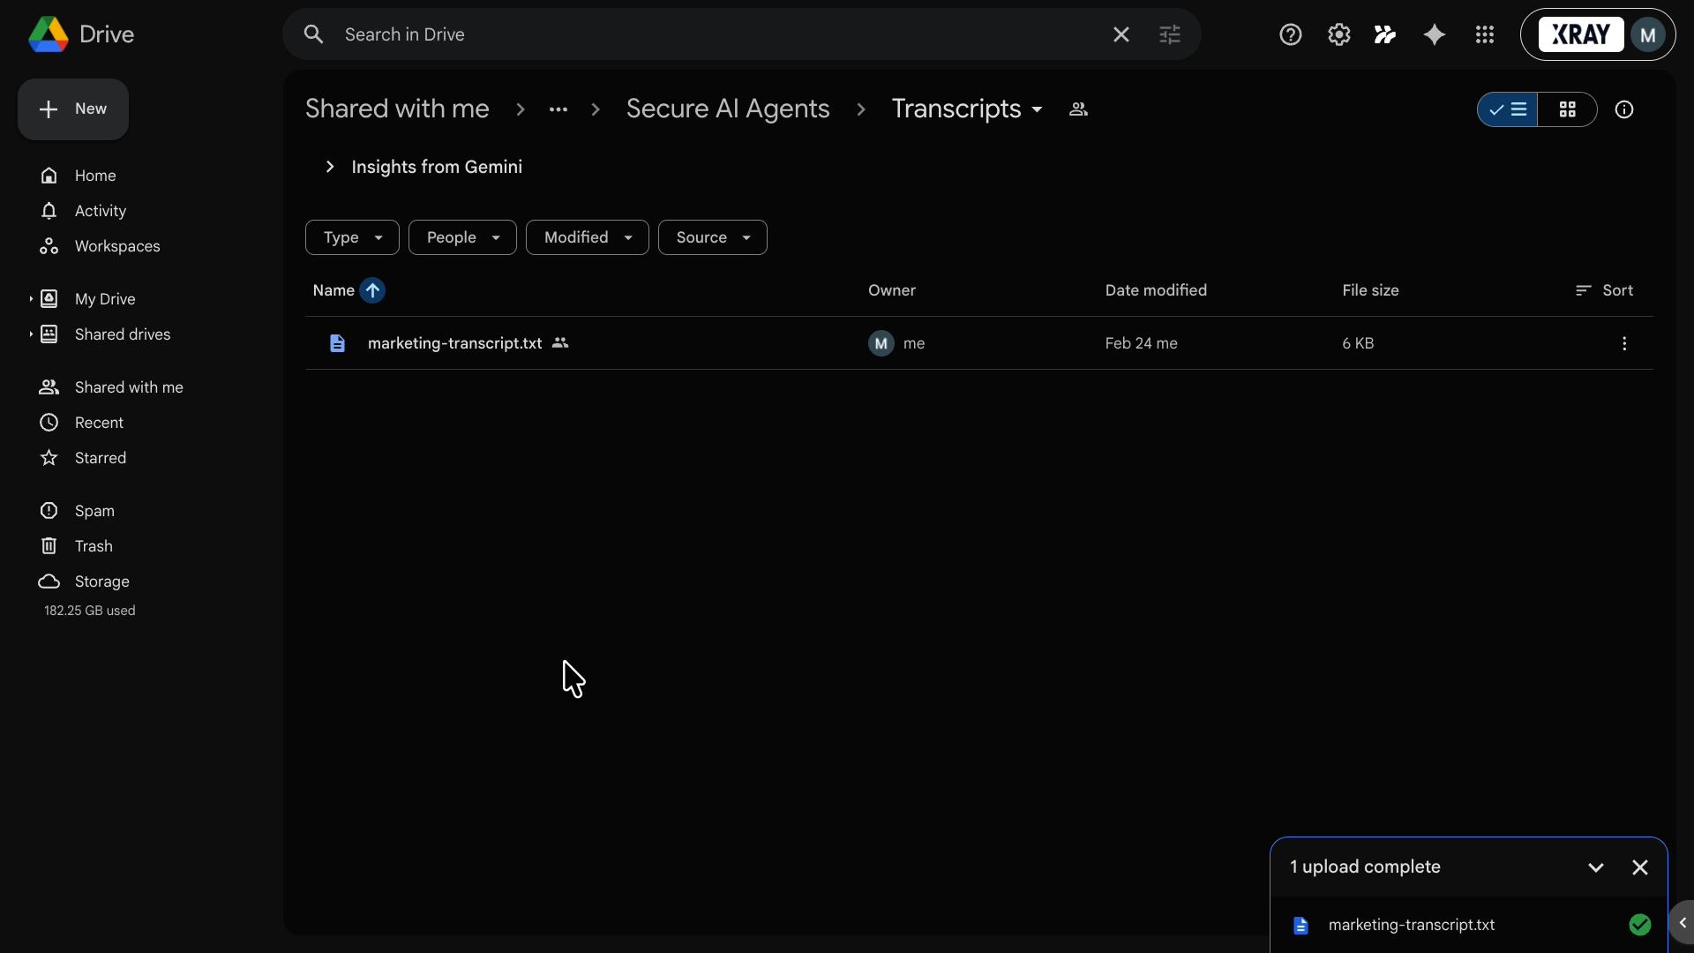Open more actions for marketing-transcript.txt
Viewport: 1694px width, 953px height.
(1624, 343)
